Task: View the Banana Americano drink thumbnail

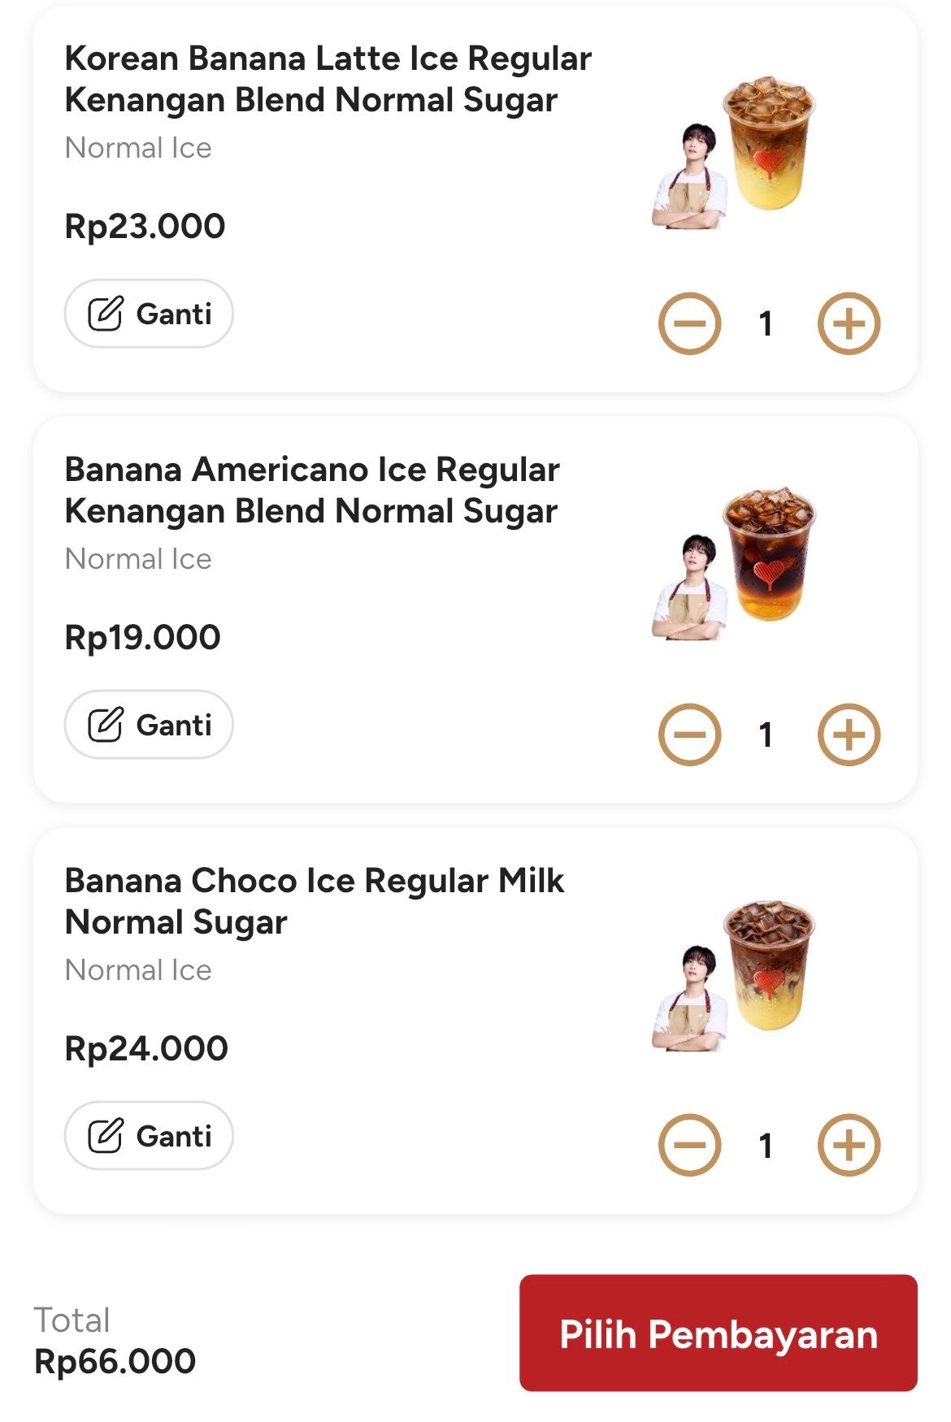Action: pyautogui.click(x=734, y=564)
